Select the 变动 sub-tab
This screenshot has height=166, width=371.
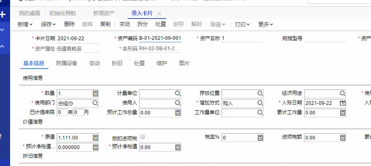94,63
